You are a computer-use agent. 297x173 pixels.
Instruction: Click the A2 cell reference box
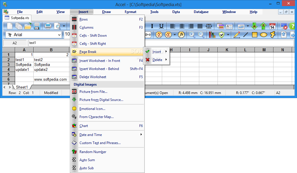(15, 43)
